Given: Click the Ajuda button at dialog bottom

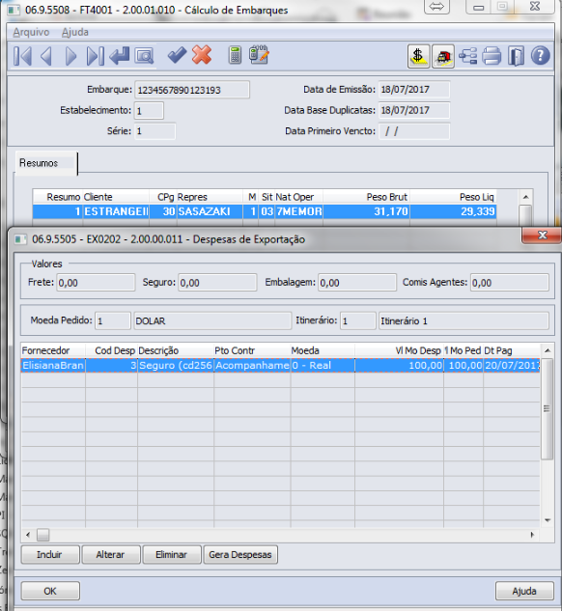Looking at the screenshot, I should [524, 591].
